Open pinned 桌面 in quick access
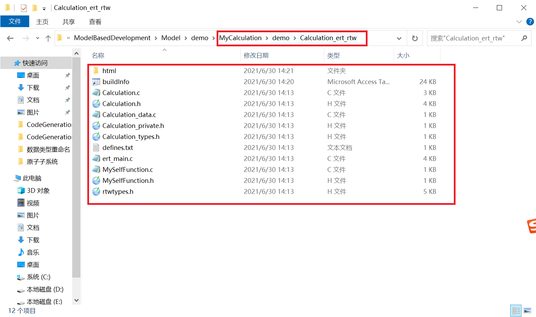Viewport: 536px width, 317px height. pyautogui.click(x=29, y=75)
